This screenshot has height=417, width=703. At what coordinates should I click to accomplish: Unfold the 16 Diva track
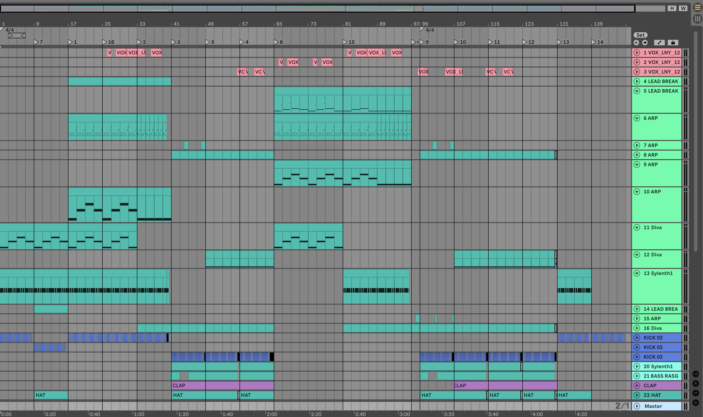click(x=637, y=328)
